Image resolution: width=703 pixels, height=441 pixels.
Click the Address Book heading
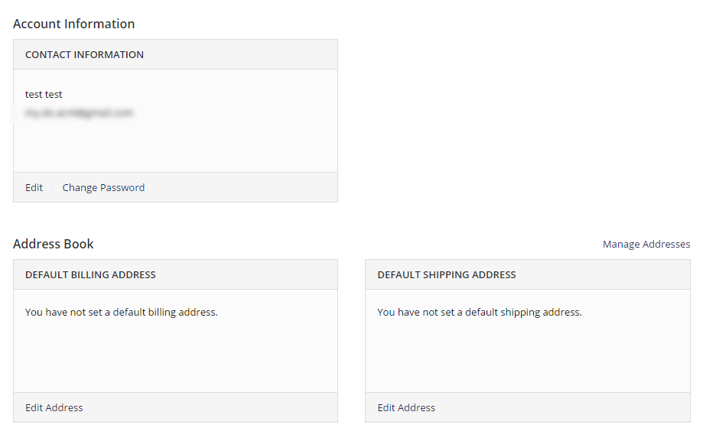click(x=54, y=244)
